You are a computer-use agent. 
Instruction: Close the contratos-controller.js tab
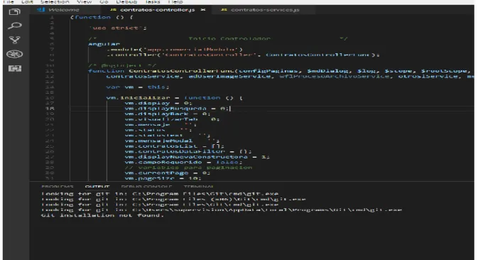pos(203,10)
